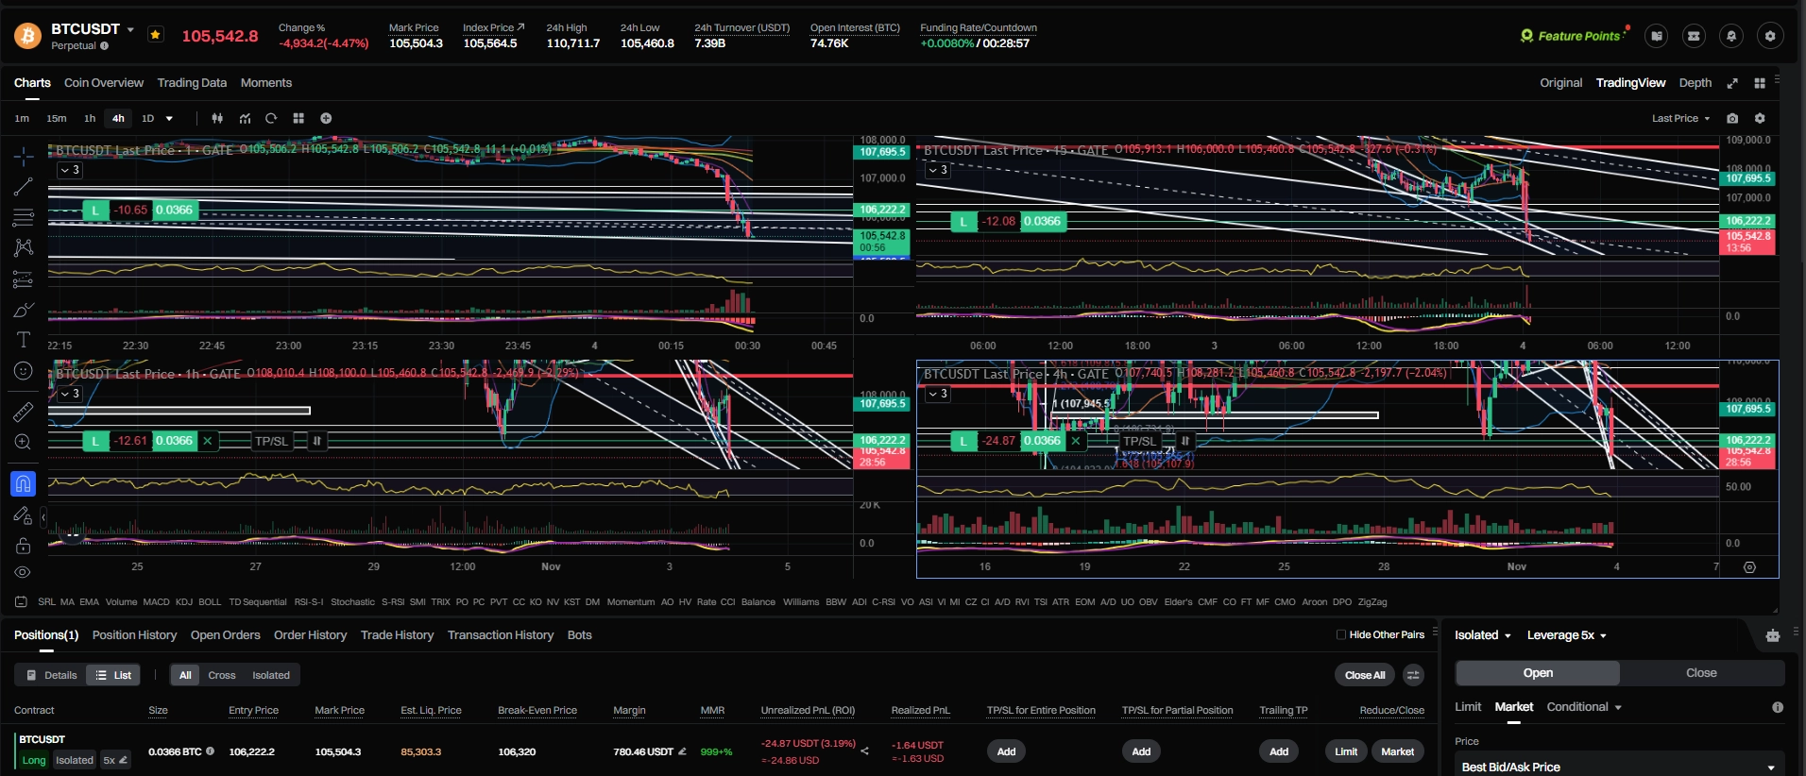
Task: Check the Hide Other Pairs checkbox
Action: pos(1341,634)
